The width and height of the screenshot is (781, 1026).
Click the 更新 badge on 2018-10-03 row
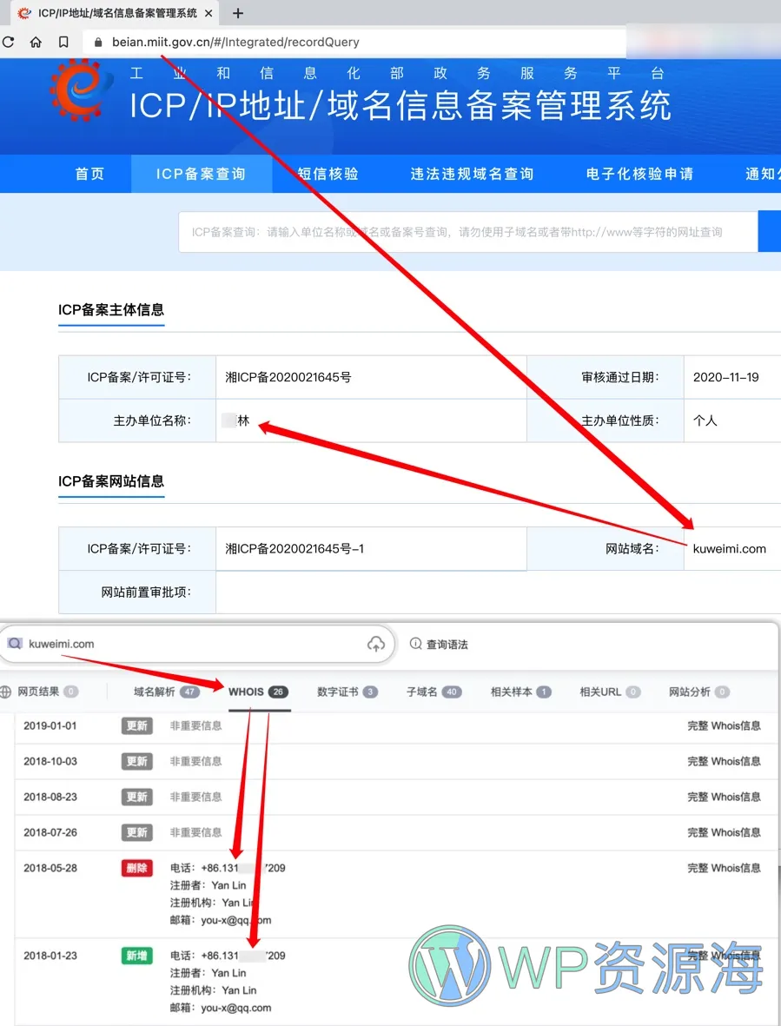[136, 761]
